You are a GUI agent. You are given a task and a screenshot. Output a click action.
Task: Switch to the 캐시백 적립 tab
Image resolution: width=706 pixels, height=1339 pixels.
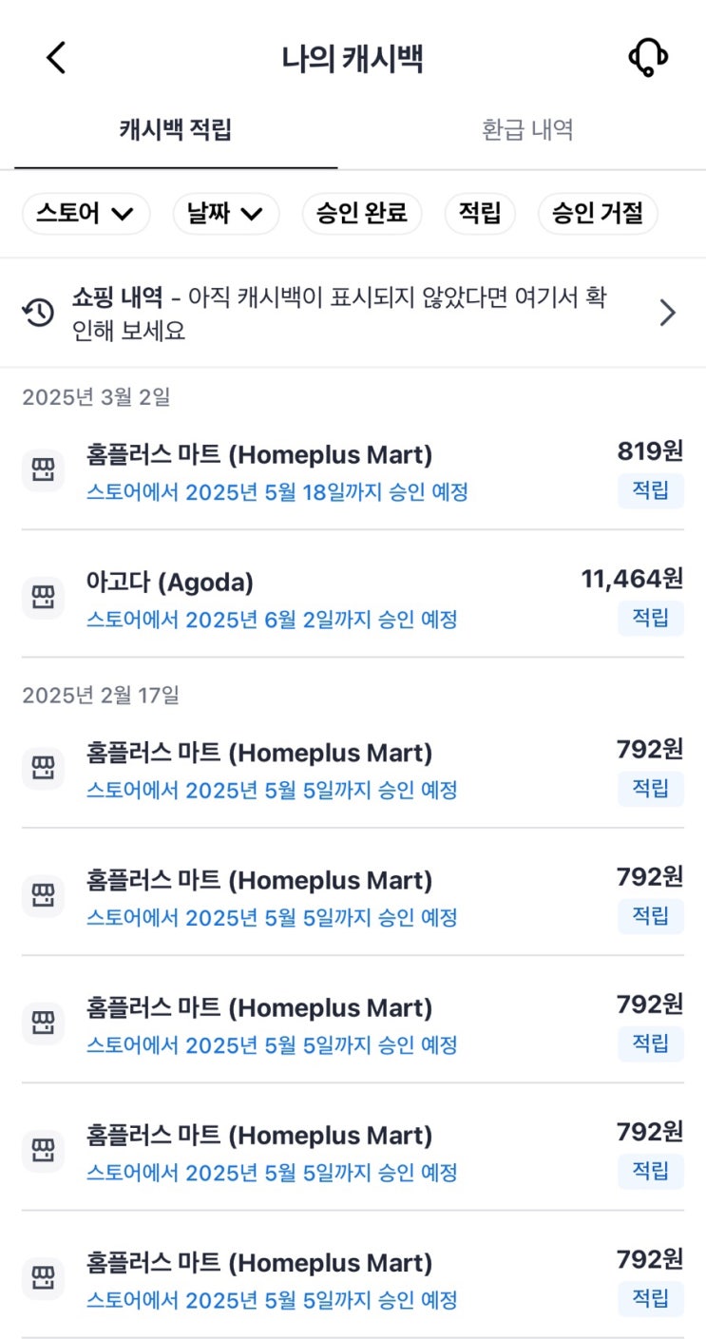(x=176, y=130)
